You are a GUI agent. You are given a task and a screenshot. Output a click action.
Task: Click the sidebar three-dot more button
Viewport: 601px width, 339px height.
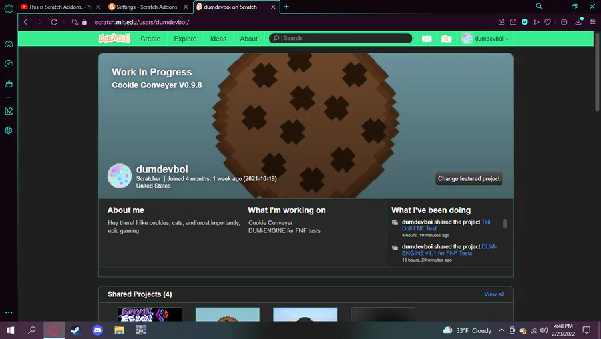(x=9, y=312)
